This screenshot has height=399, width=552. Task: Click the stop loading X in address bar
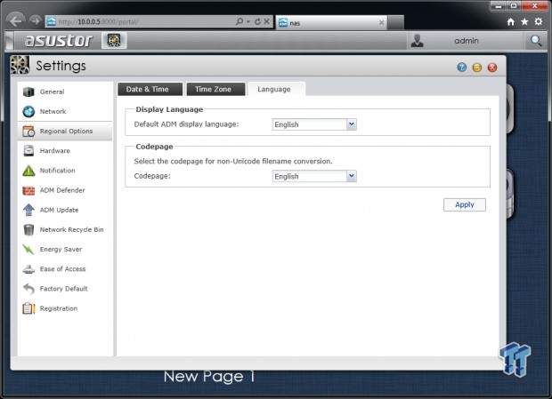(x=267, y=21)
